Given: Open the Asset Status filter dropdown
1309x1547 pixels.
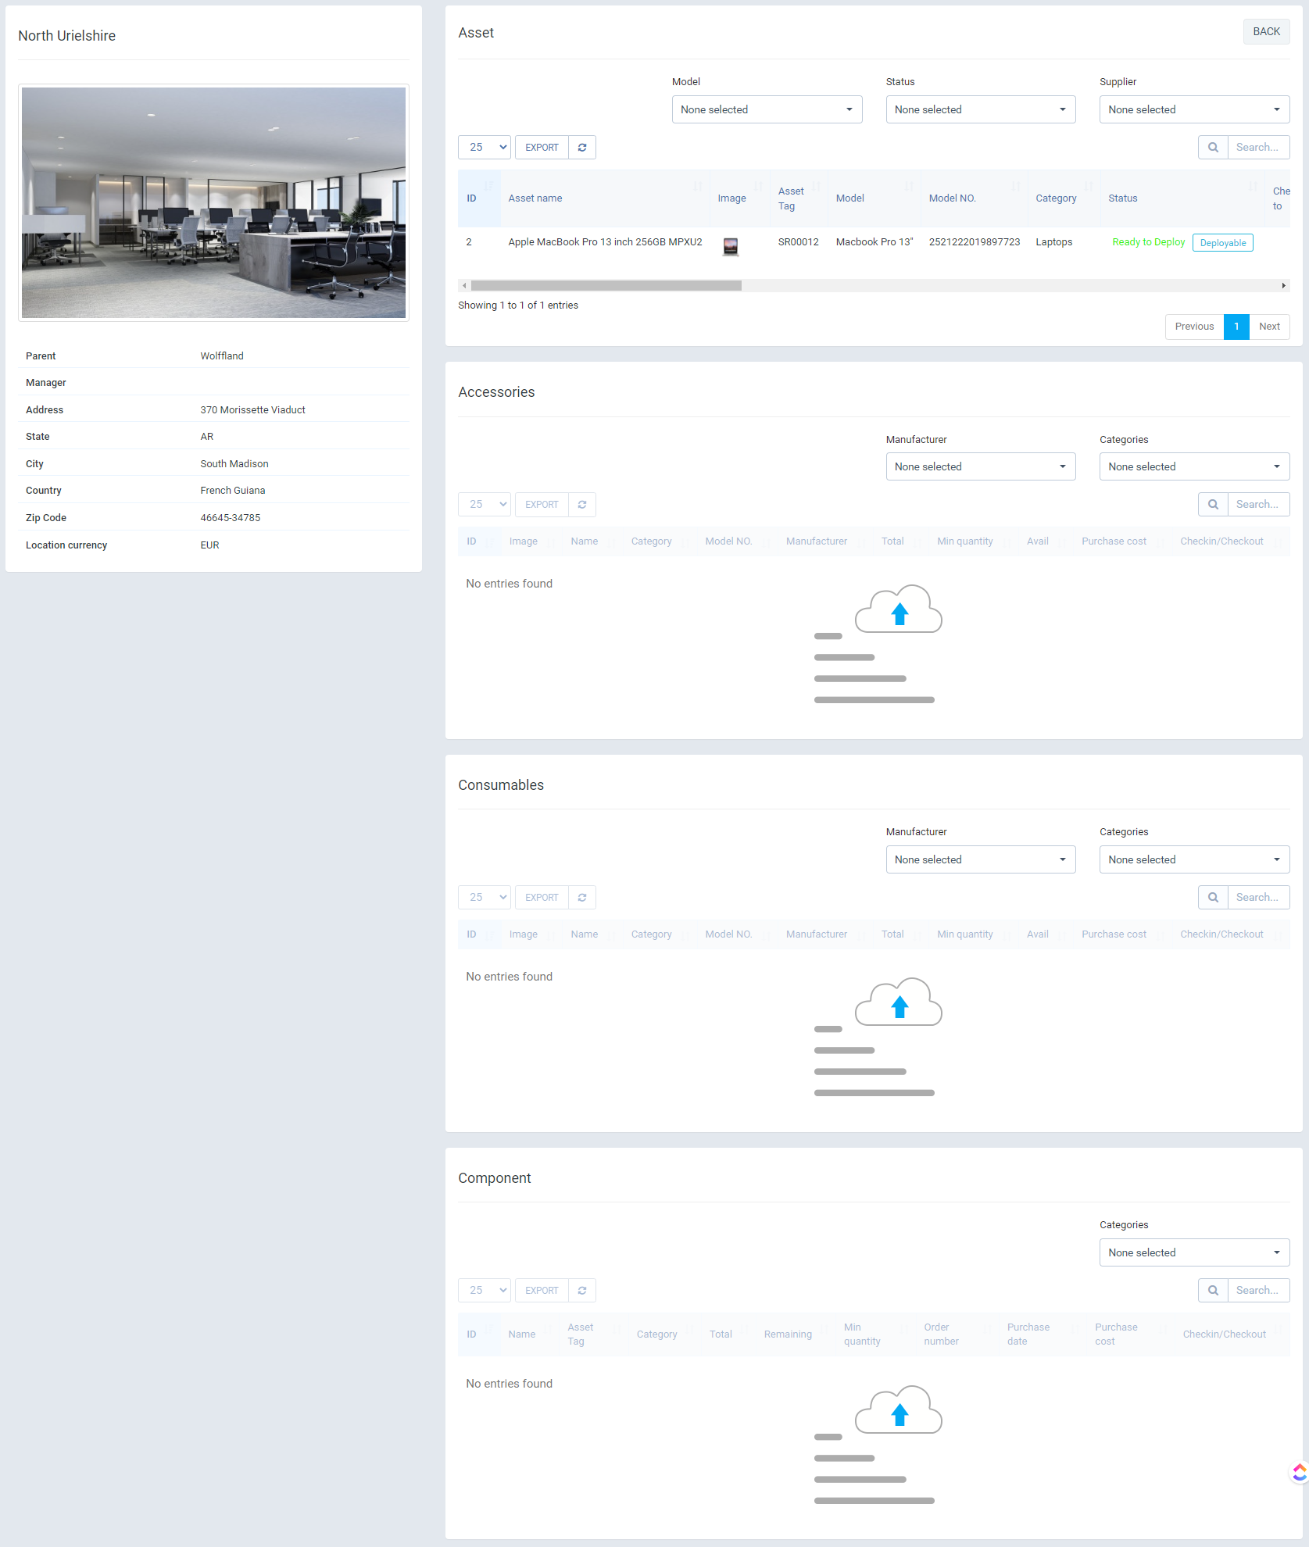Looking at the screenshot, I should 981,109.
